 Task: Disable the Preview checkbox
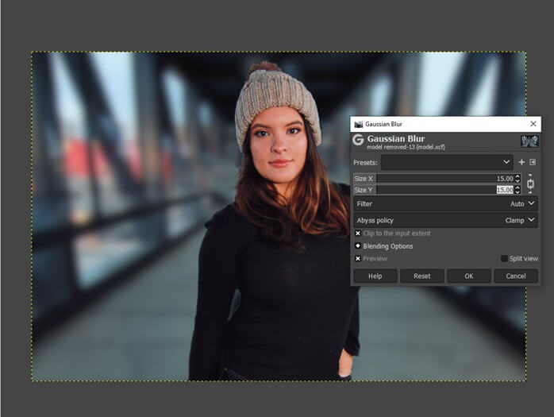358,259
